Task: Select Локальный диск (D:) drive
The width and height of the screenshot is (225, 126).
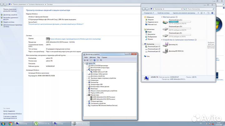Action: click(177, 28)
